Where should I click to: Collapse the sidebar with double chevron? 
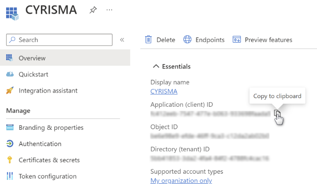click(122, 40)
